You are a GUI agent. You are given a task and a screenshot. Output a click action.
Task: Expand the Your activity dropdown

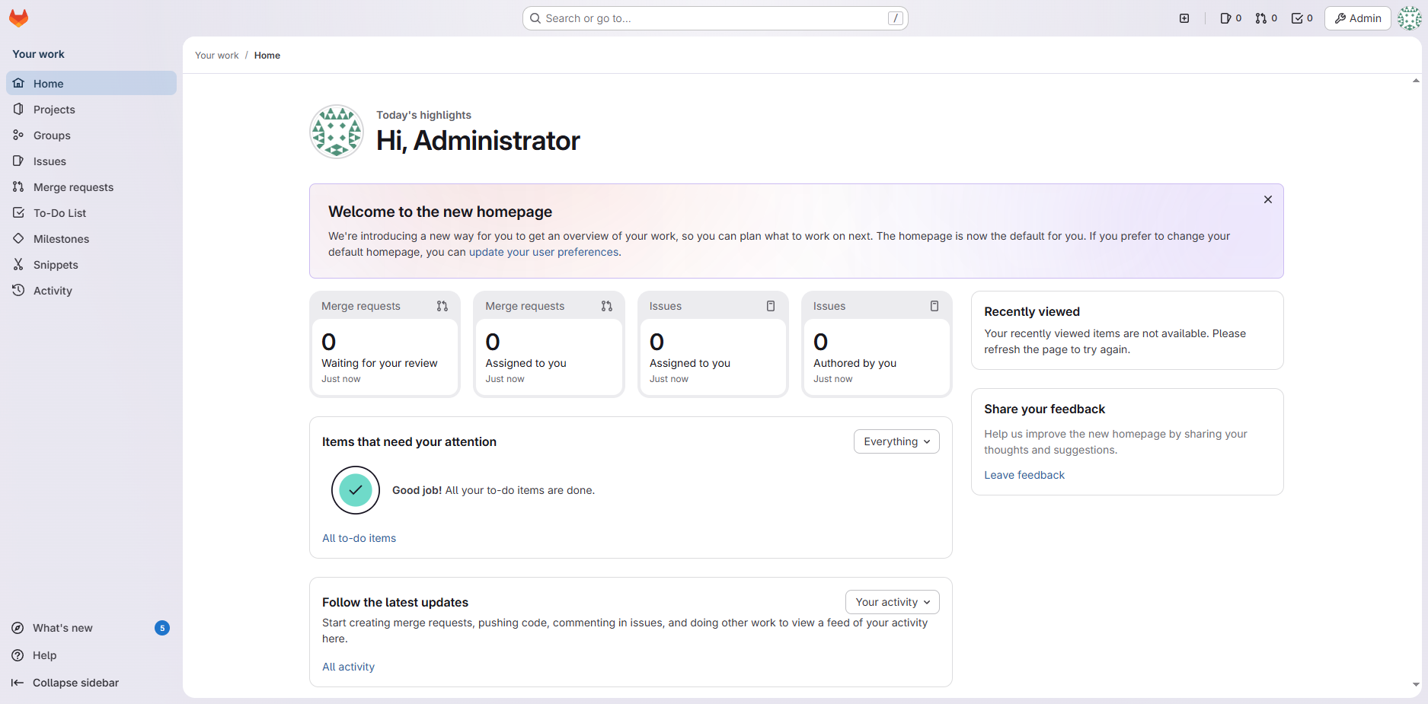(x=892, y=602)
